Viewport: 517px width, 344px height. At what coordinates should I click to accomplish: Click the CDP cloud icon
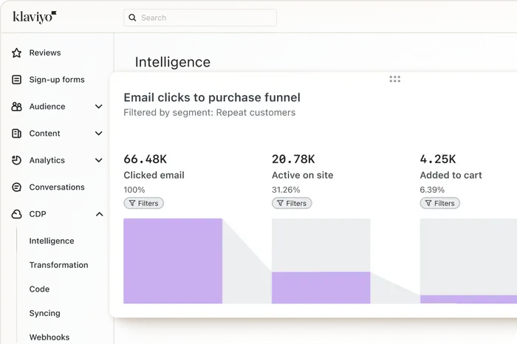coord(17,214)
